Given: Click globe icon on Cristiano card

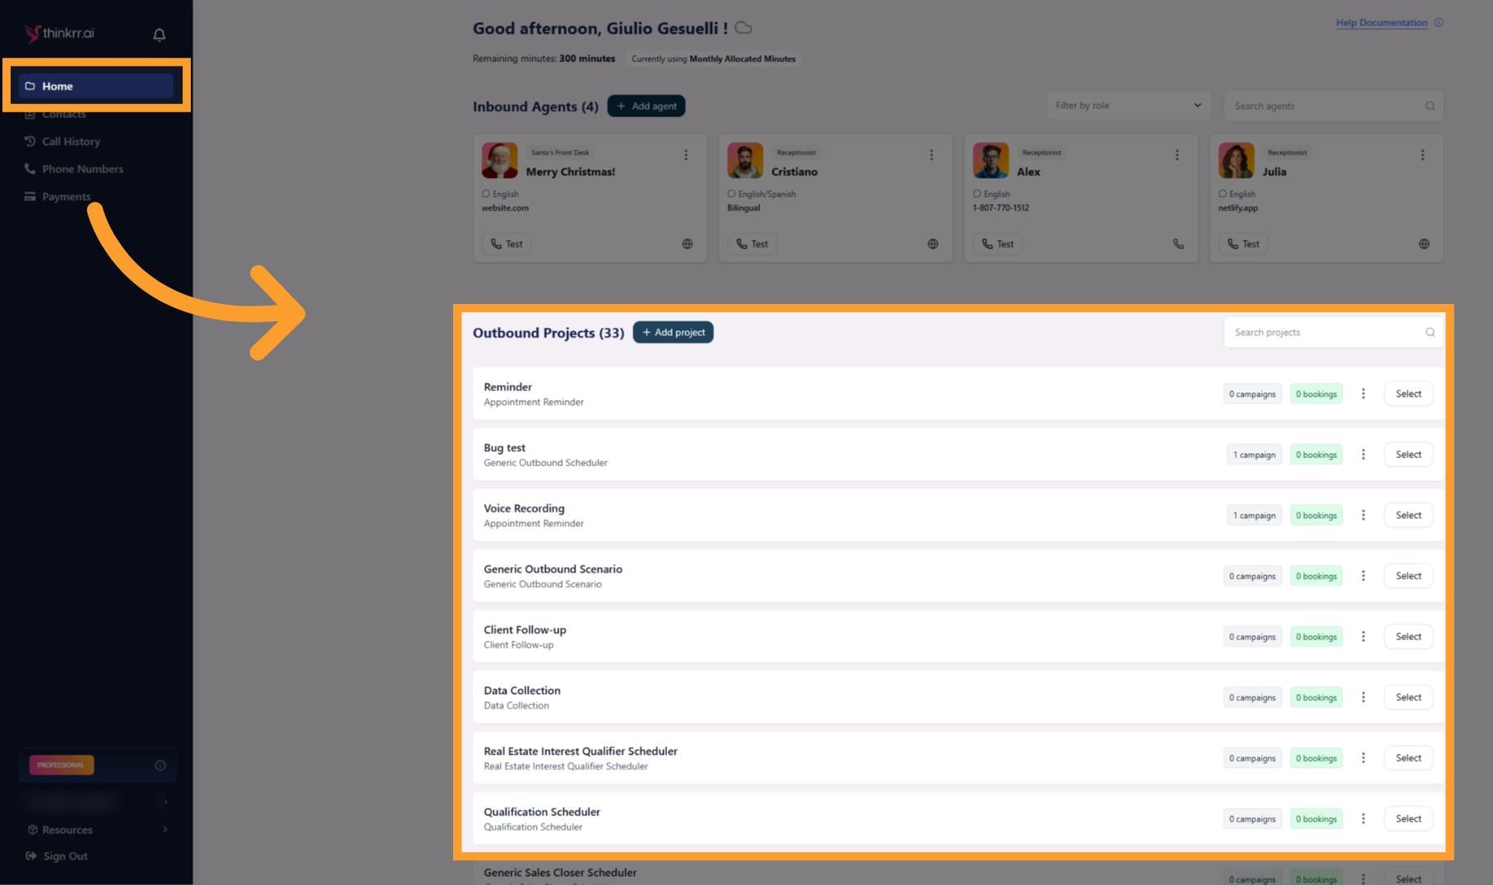Looking at the screenshot, I should click(933, 244).
